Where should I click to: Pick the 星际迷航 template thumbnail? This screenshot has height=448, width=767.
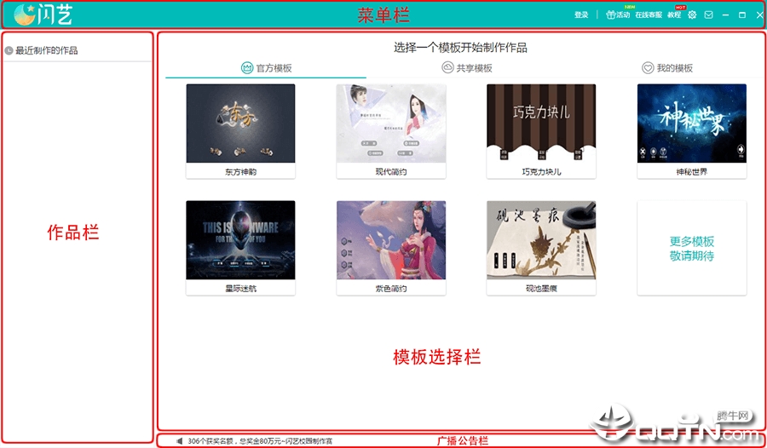tap(240, 239)
